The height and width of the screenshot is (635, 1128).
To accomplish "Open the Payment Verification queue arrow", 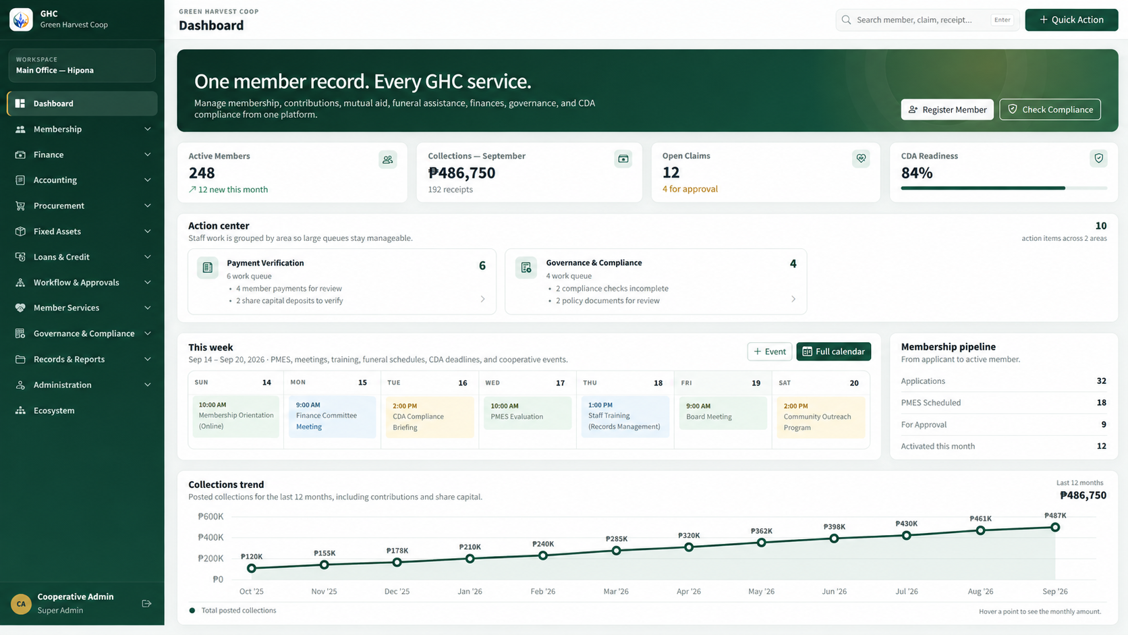I will click(482, 299).
